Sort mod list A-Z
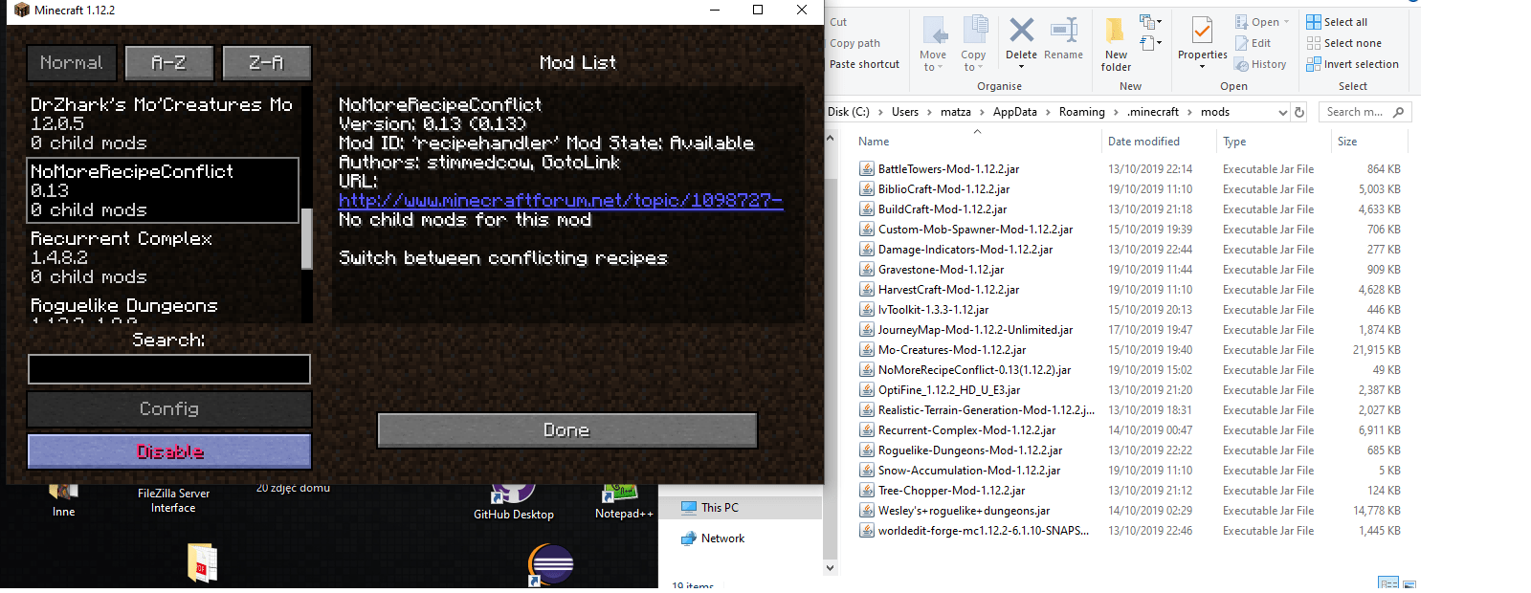 (168, 63)
